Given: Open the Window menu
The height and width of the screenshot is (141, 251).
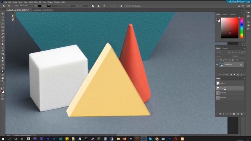Looking at the screenshot, I should pyautogui.click(x=57, y=2).
